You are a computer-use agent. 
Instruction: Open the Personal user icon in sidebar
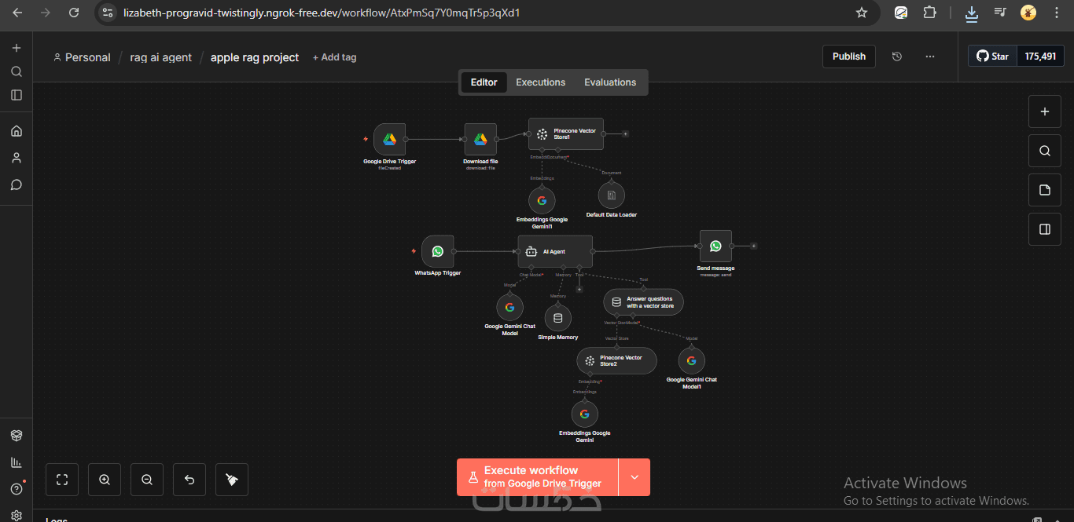[17, 158]
